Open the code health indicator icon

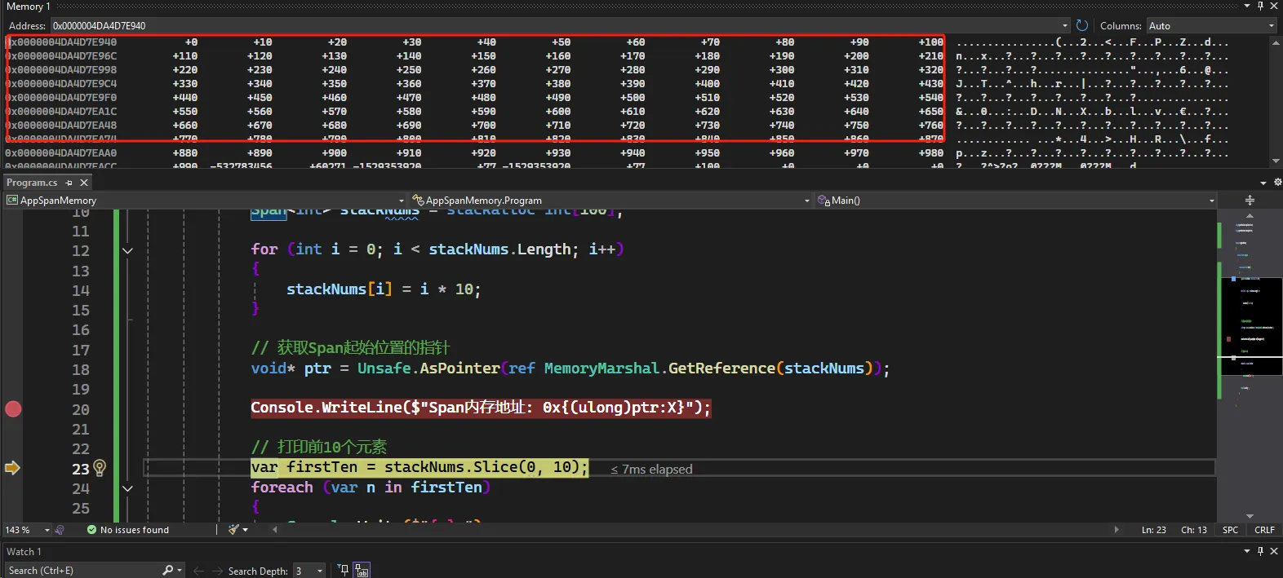[x=60, y=530]
